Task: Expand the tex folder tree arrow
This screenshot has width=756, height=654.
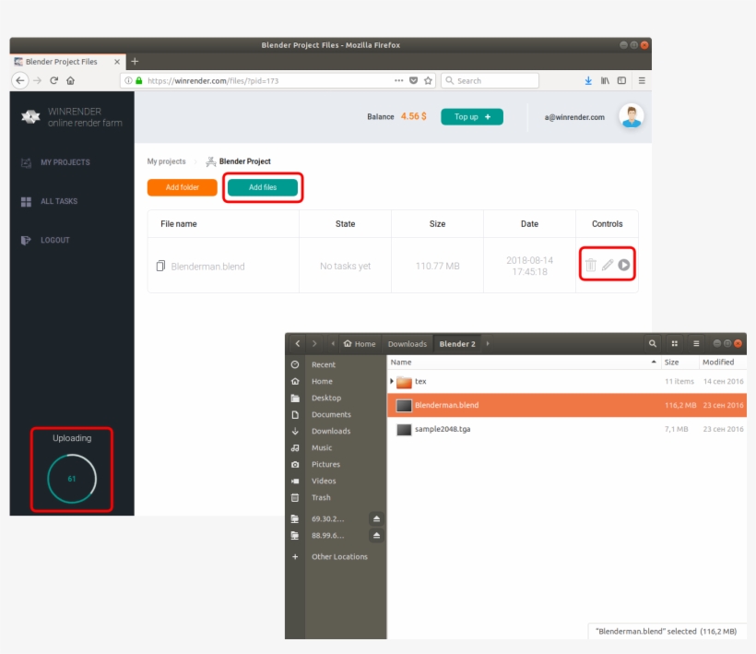Action: coord(392,381)
